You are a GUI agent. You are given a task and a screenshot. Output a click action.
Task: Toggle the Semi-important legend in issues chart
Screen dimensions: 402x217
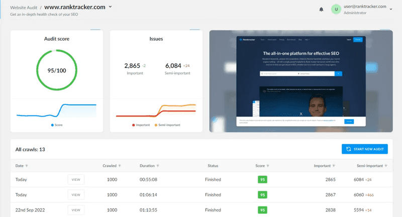coord(167,125)
